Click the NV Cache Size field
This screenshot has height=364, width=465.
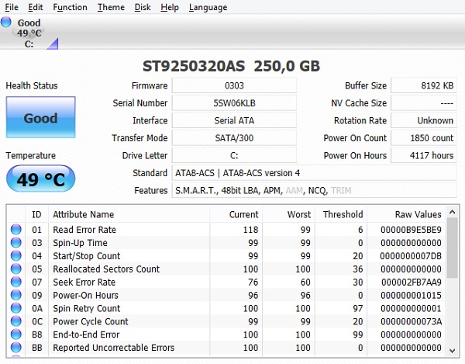click(424, 103)
